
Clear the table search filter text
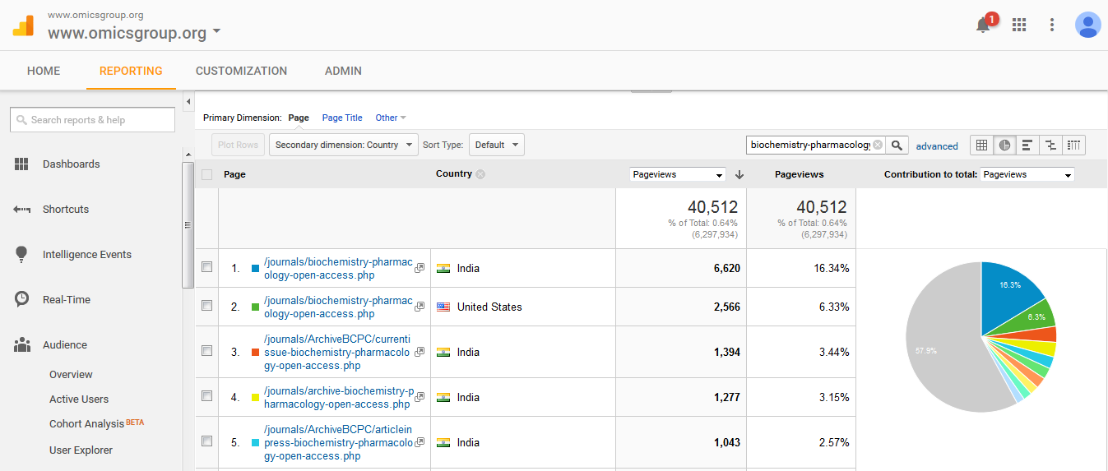[x=878, y=145]
